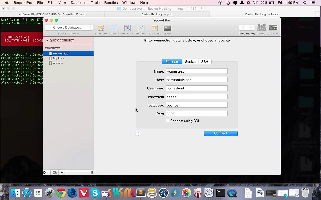
Task: Click the Port field
Action: [x=196, y=114]
